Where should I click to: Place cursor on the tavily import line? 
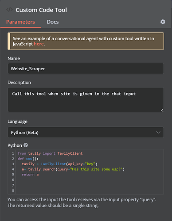coord(50,153)
